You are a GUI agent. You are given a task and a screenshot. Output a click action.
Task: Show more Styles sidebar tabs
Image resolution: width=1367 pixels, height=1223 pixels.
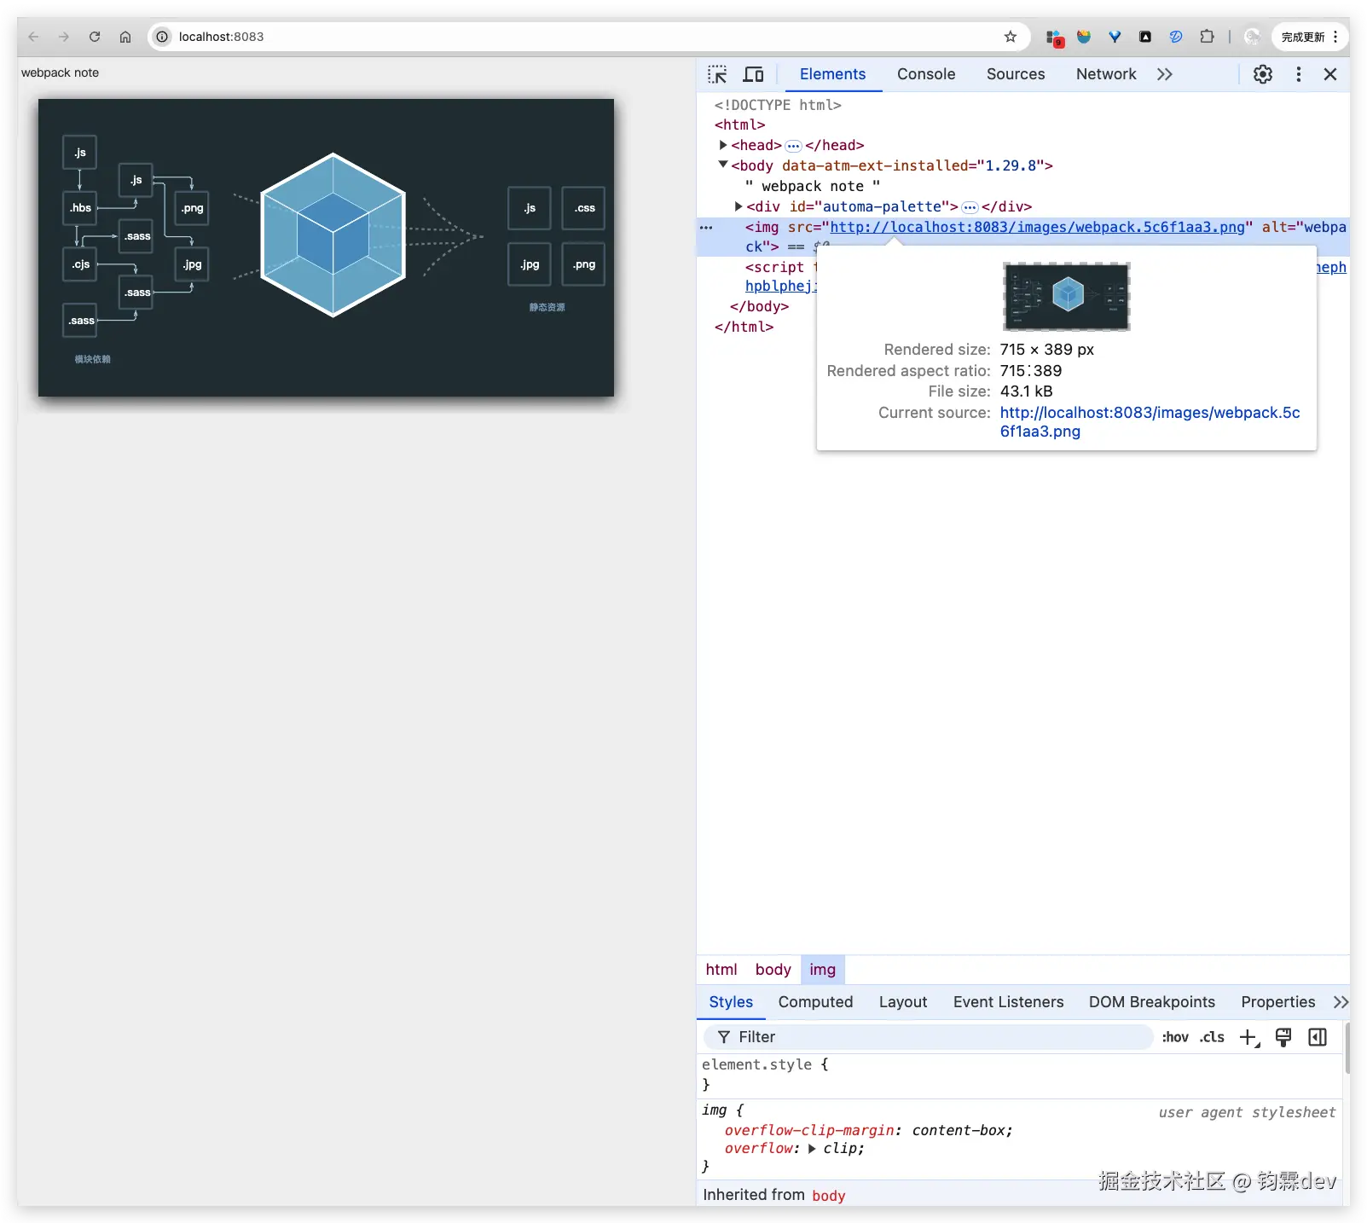tap(1341, 1002)
